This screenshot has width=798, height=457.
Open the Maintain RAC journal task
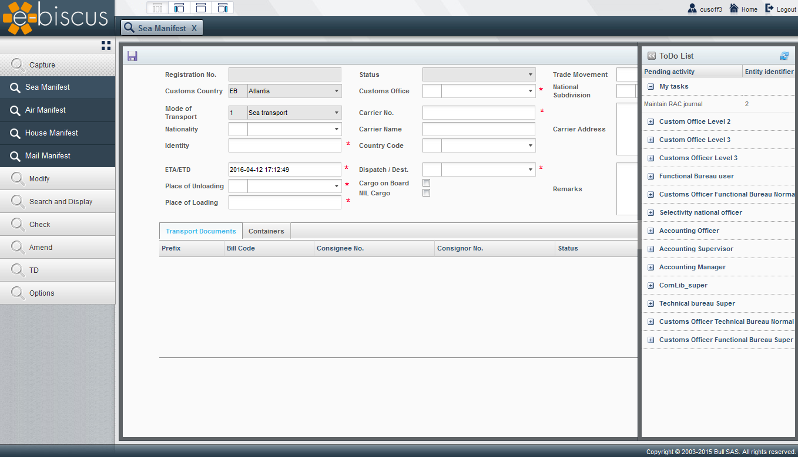pyautogui.click(x=673, y=104)
